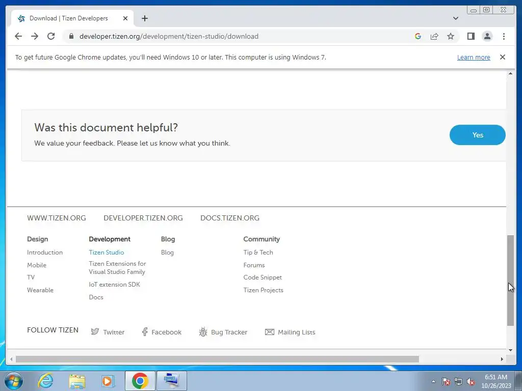Viewport: 522px width, 391px height.
Task: Click the Twitter bird icon
Action: point(95,331)
